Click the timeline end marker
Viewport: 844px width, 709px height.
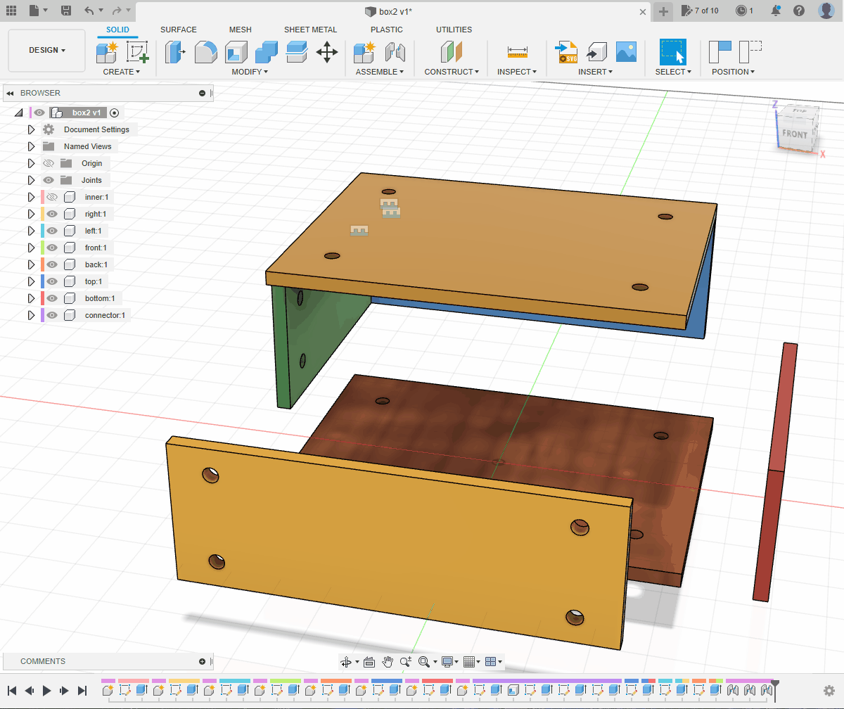click(x=775, y=684)
